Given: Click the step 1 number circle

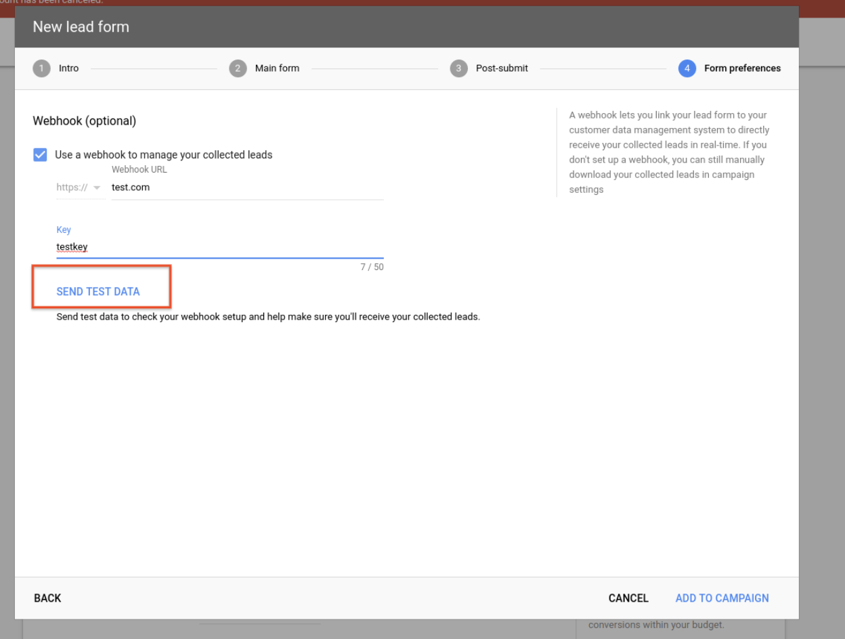Looking at the screenshot, I should [x=41, y=68].
